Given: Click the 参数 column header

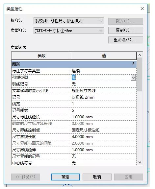Looking at the screenshot, I should click(41, 56).
